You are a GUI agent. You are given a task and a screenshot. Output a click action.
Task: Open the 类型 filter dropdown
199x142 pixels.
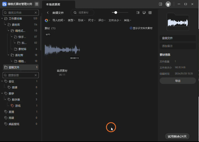pos(72,20)
